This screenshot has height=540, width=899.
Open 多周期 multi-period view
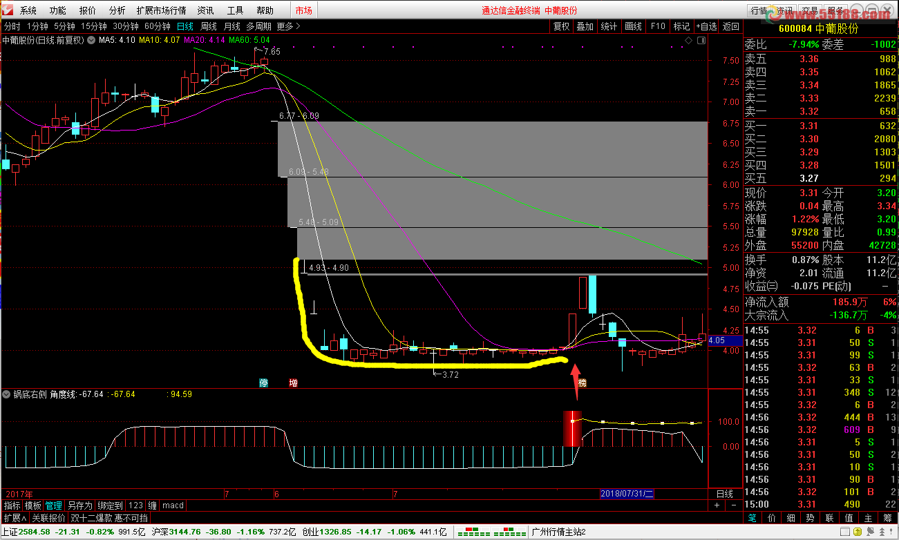tap(259, 26)
